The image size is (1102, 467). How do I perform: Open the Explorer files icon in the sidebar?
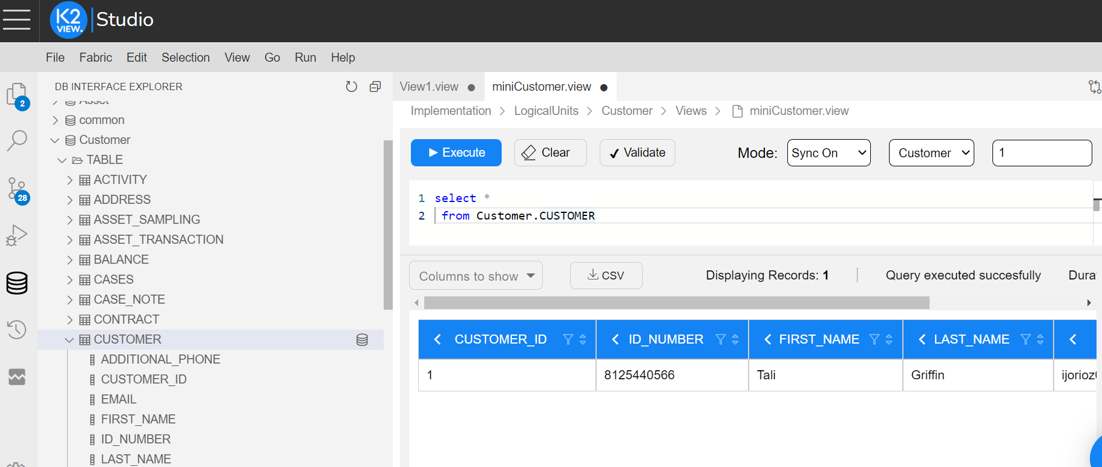[x=17, y=95]
